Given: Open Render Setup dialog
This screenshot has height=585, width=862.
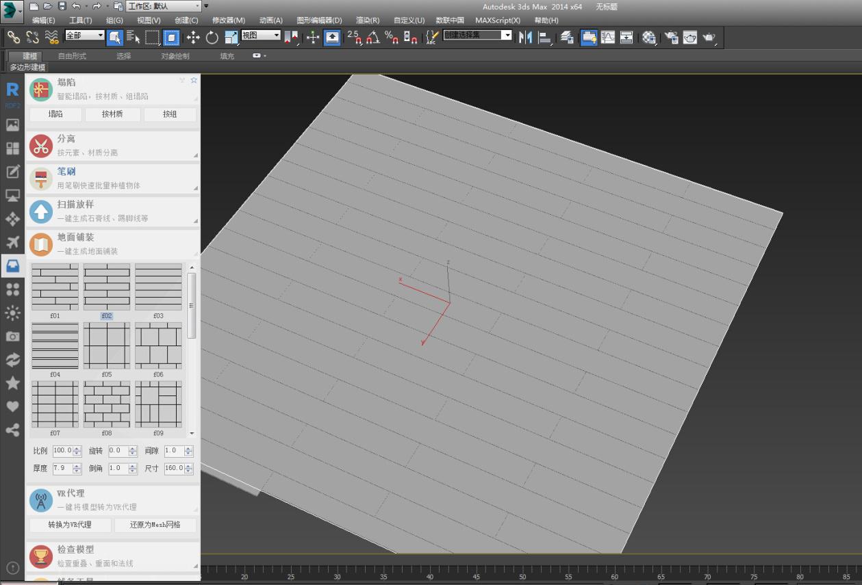Looking at the screenshot, I should point(672,37).
